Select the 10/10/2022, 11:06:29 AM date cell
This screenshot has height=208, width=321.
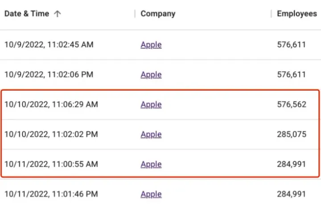[x=51, y=104]
